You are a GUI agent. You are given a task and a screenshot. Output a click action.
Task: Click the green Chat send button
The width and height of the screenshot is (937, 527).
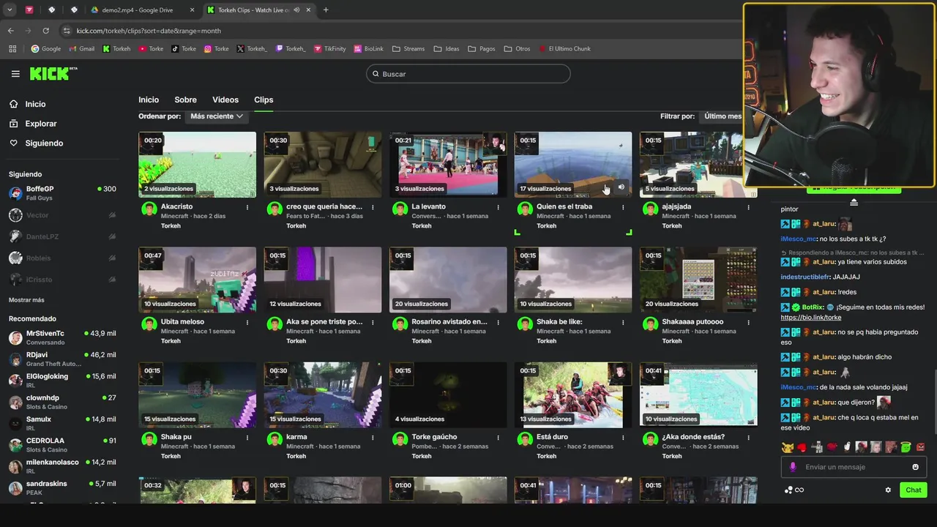[914, 490]
